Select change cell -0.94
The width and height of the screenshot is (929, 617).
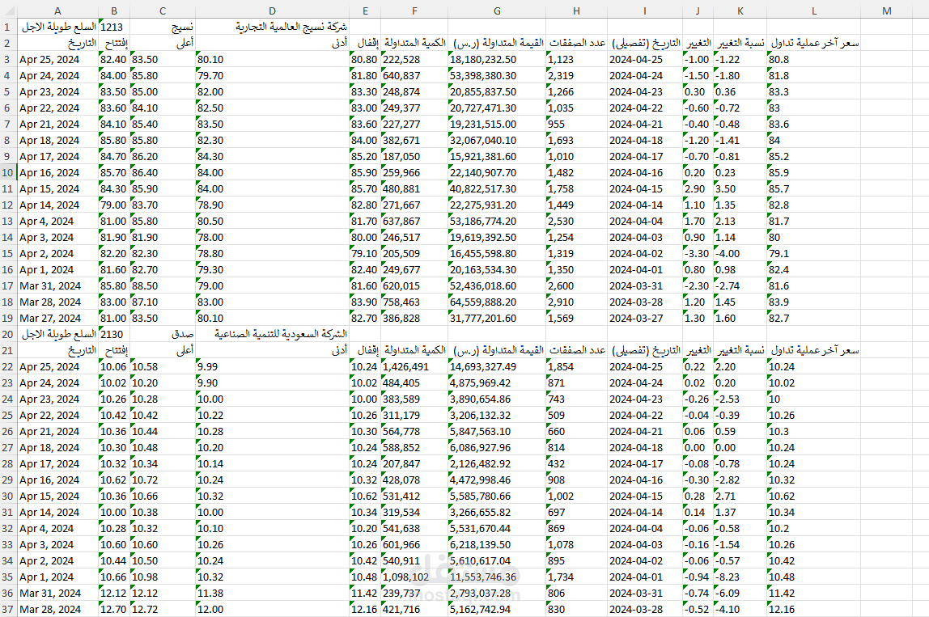click(x=698, y=577)
